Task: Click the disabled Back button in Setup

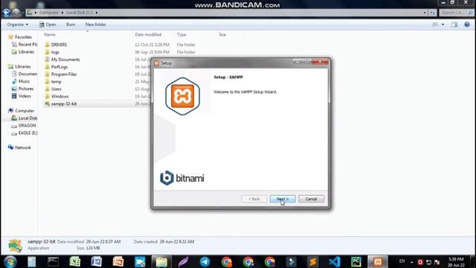Action: 254,199
